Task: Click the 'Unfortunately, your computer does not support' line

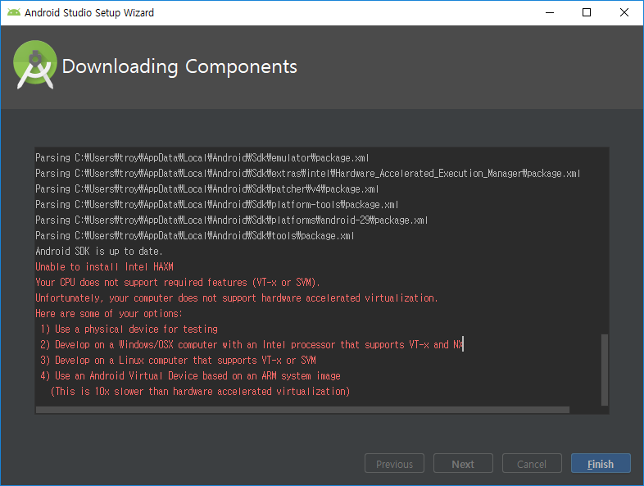Action: point(237,298)
